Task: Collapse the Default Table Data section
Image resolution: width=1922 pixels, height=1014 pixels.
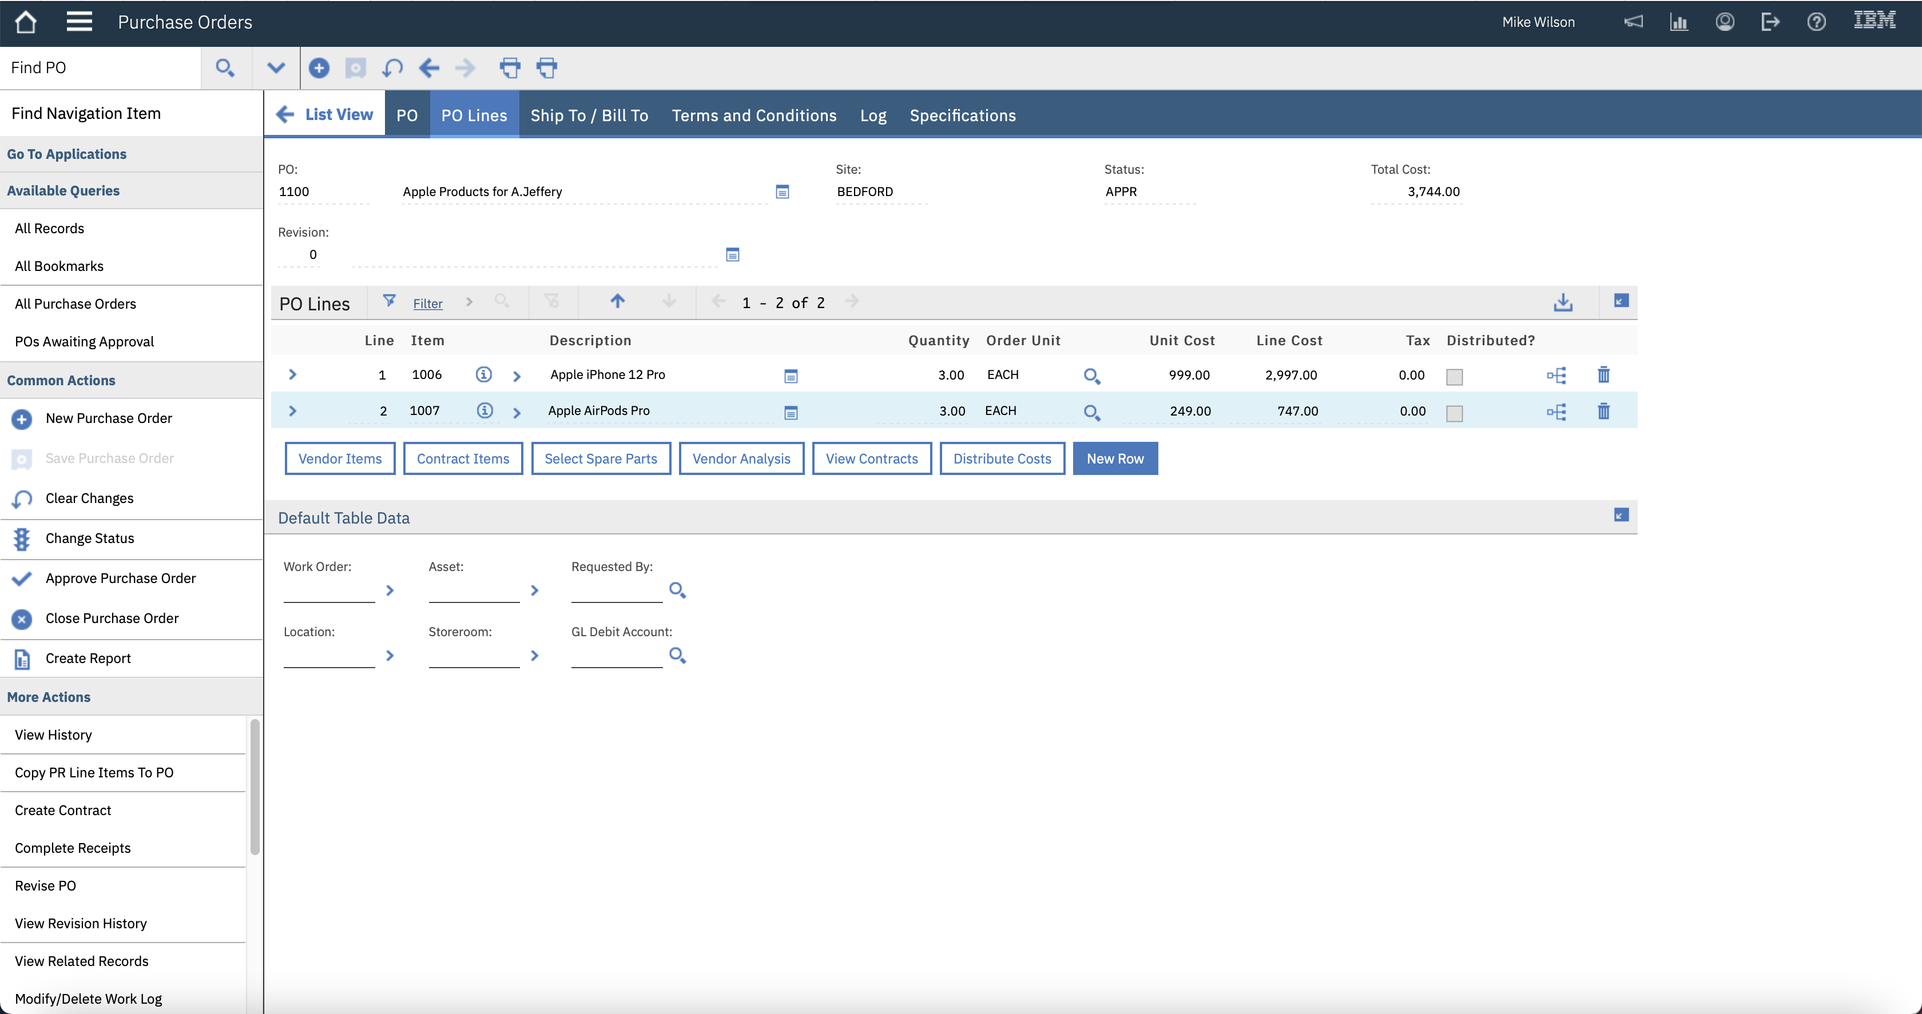Action: pyautogui.click(x=1621, y=515)
